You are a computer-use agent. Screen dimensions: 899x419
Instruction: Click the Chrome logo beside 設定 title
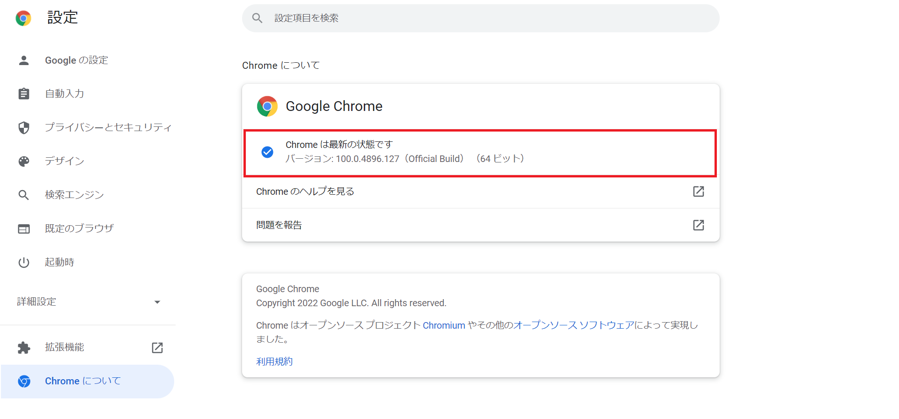tap(23, 18)
